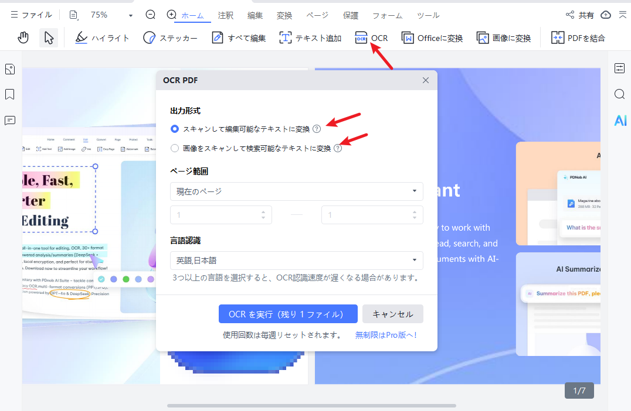The height and width of the screenshot is (411, 631).
Task: Click the cloud upload icon
Action: click(x=606, y=15)
